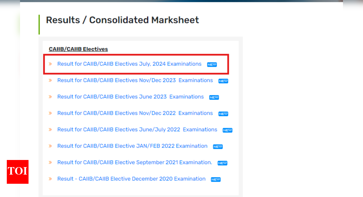The height and width of the screenshot is (197, 363).
Task: Click the TOI logo in the corner
Action: [x=17, y=172]
